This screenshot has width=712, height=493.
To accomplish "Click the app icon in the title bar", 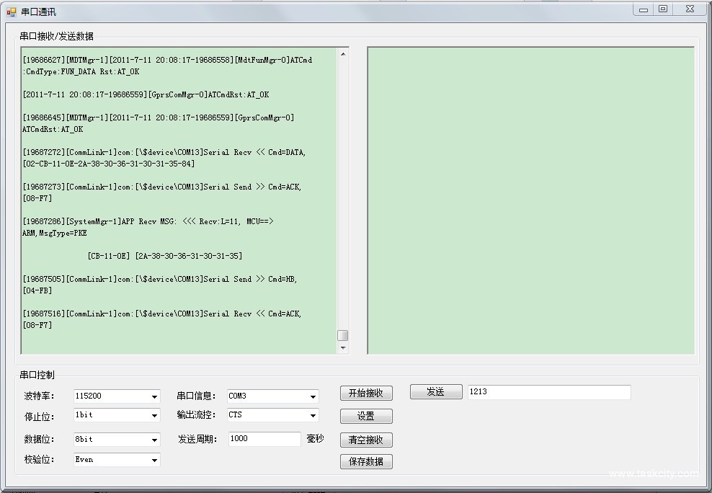I will click(11, 12).
